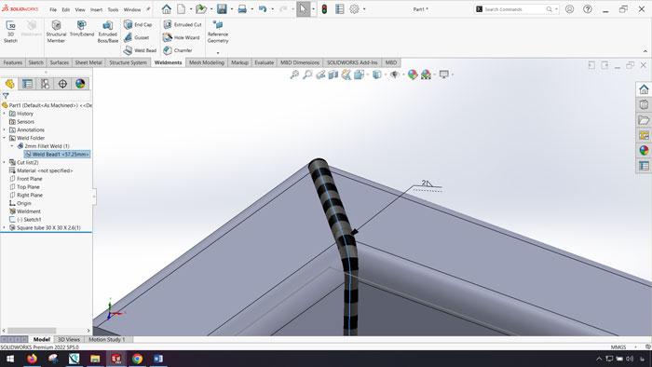Add an End Cap

click(x=138, y=24)
